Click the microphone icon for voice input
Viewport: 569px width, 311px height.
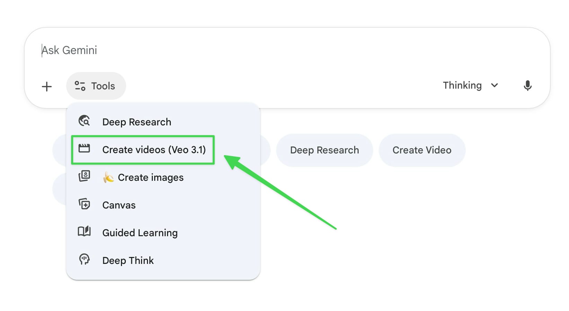point(527,86)
